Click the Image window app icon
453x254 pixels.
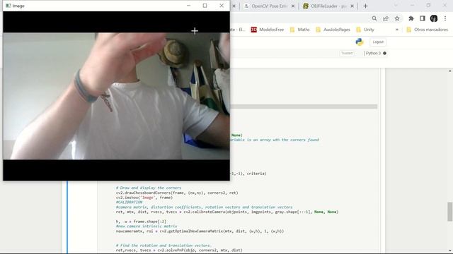coord(8,6)
